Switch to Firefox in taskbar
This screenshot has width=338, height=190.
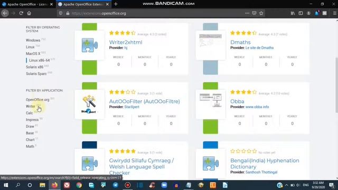[x=54, y=185]
